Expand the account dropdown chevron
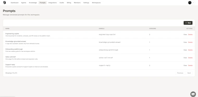This screenshot has width=198, height=97. click(193, 3)
